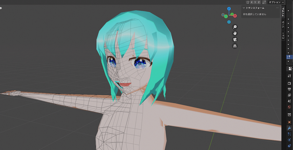The height and width of the screenshot is (150, 293).
Task: Open the Scene properties tab
Action: pos(289,101)
